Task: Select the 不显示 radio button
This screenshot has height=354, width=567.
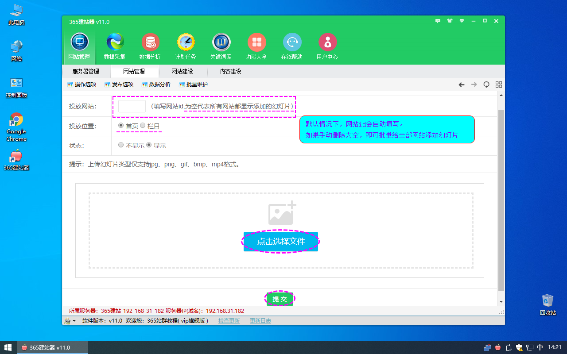Action: [x=121, y=145]
